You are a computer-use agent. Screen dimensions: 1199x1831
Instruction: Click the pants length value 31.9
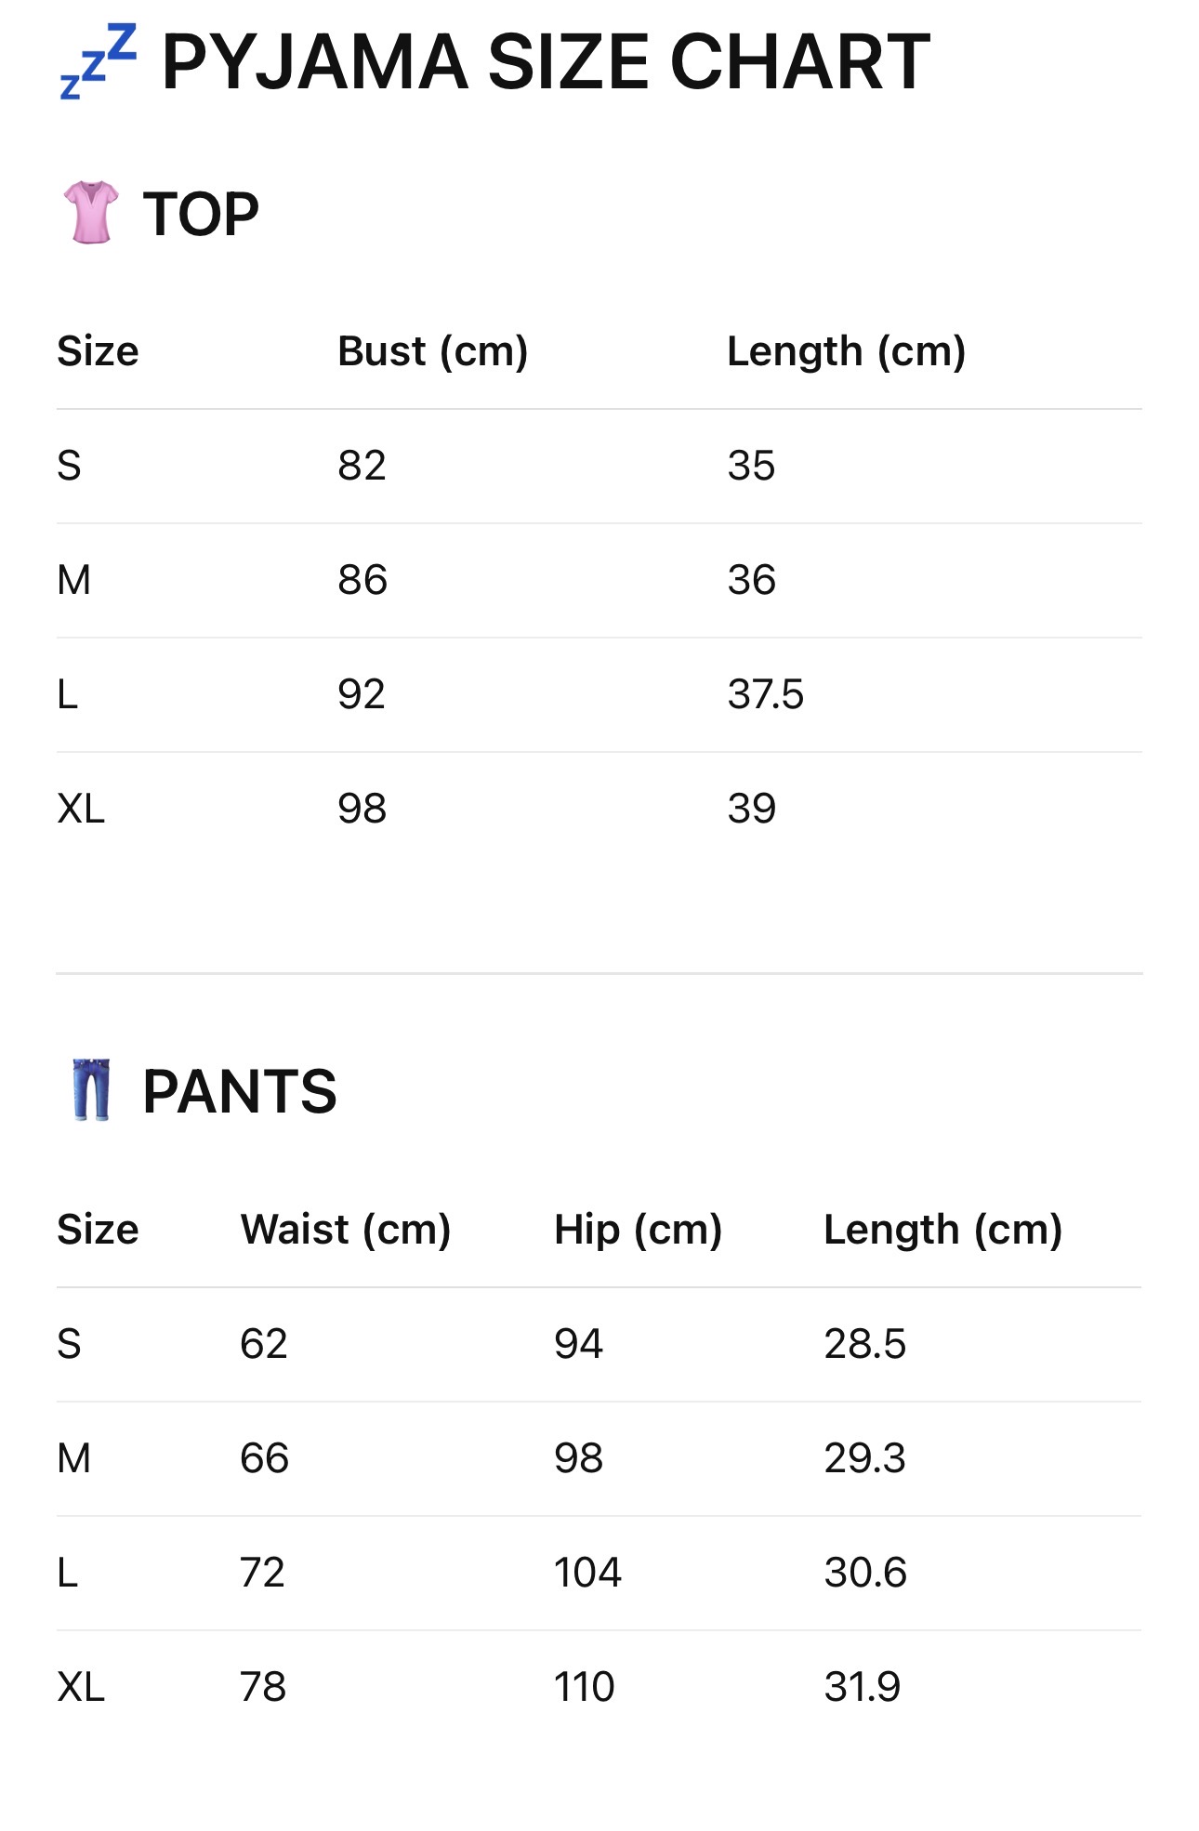(863, 1687)
